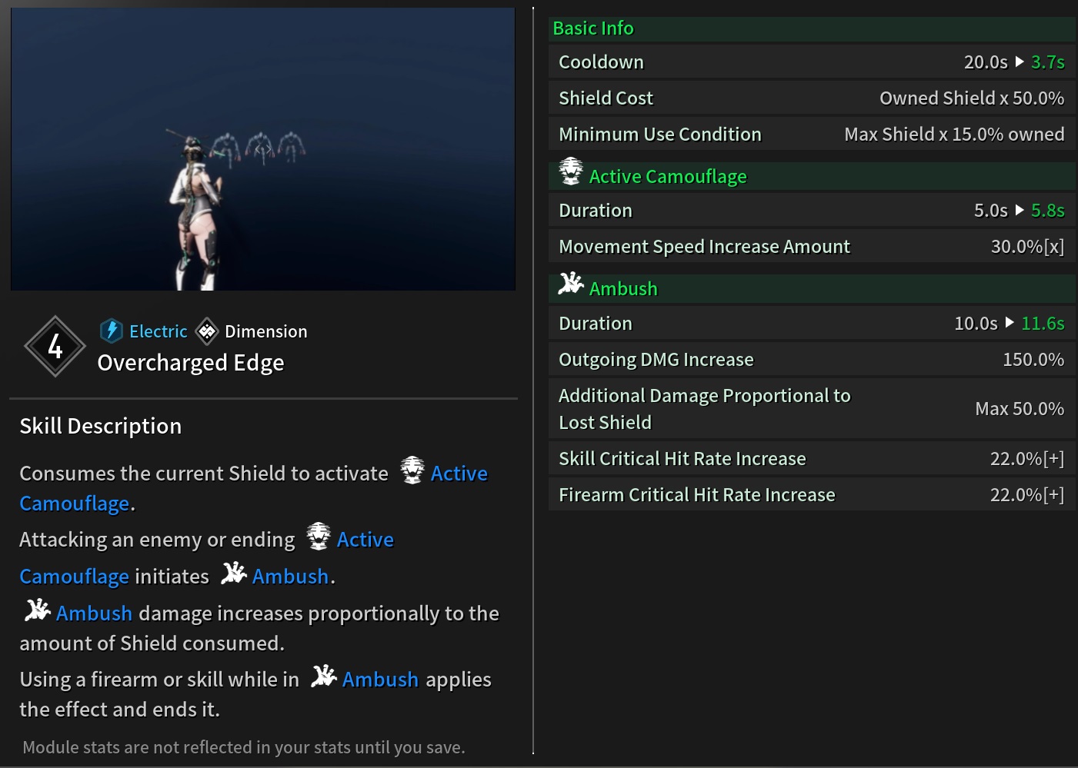
Task: Click 'Additional Damage Proportional to Lost Shield' label
Action: pos(705,409)
